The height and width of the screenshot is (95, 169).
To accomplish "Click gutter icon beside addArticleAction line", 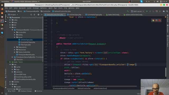I will coord(49,44).
